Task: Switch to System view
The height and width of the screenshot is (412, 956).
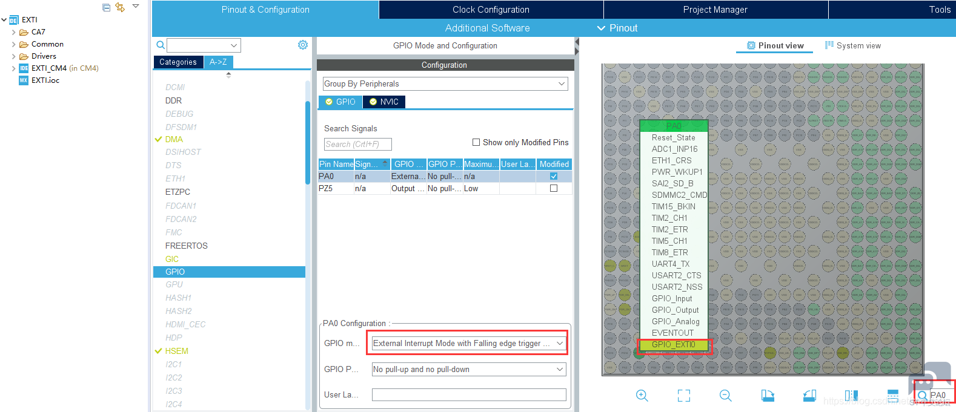Action: tap(853, 45)
